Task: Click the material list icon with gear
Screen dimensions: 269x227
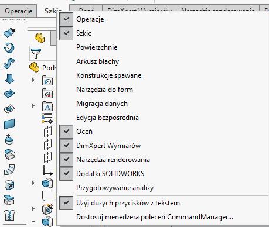Action: (x=47, y=118)
